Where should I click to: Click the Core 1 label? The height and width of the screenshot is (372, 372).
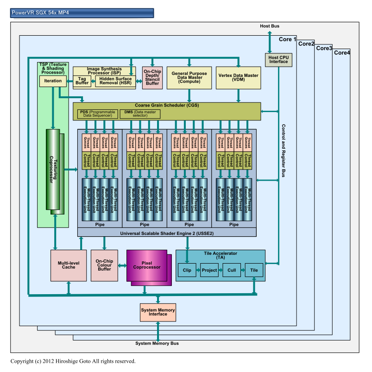(x=287, y=39)
